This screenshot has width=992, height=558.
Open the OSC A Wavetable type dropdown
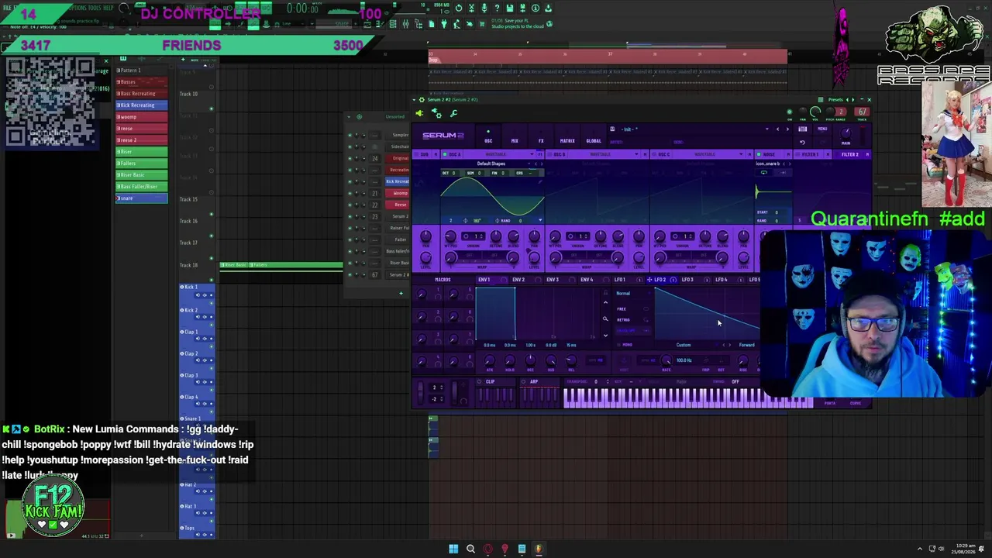click(x=497, y=154)
